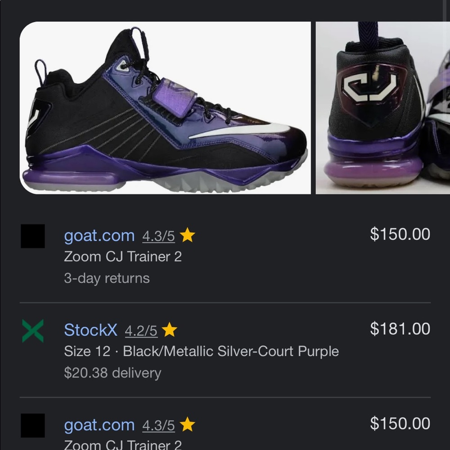Viewport: 450px width, 450px height.
Task: Open the goat.com link in the bottom listing
Action: point(99,425)
